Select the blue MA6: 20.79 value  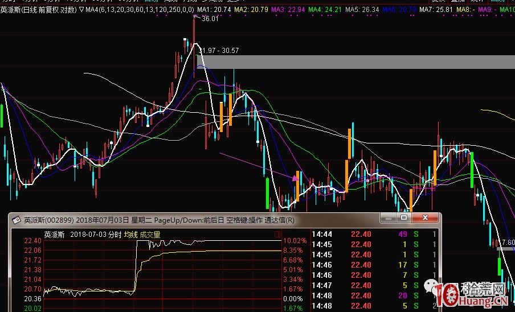pyautogui.click(x=400, y=10)
